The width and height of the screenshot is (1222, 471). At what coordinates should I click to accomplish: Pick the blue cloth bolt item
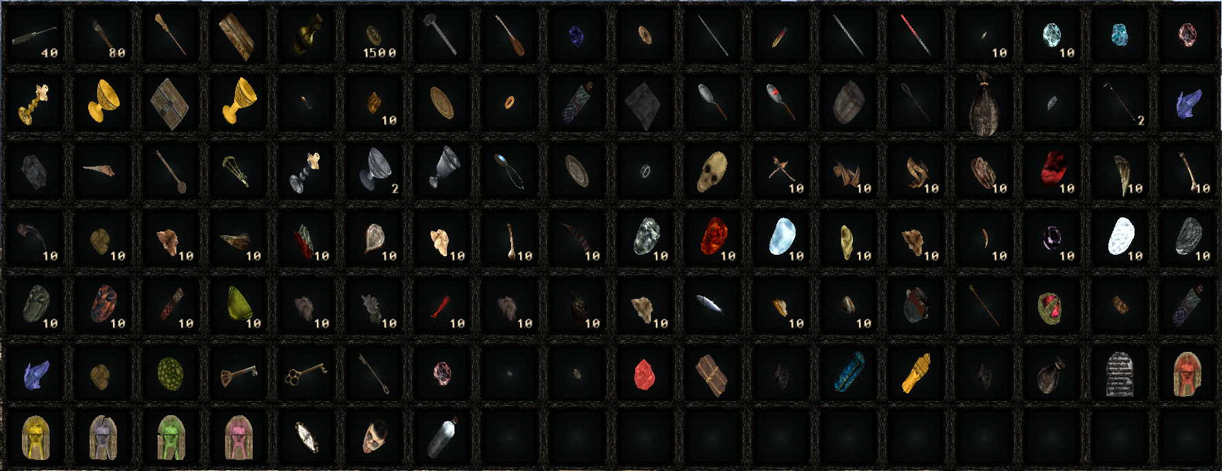pyautogui.click(x=849, y=373)
